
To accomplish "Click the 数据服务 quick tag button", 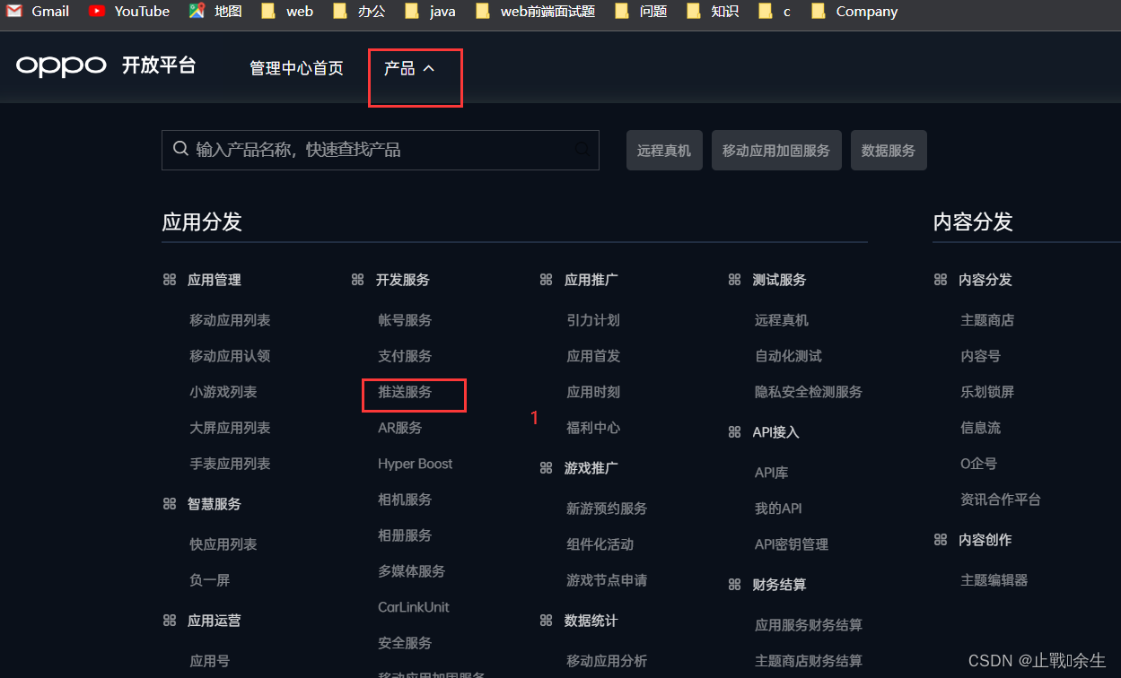I will click(x=889, y=150).
